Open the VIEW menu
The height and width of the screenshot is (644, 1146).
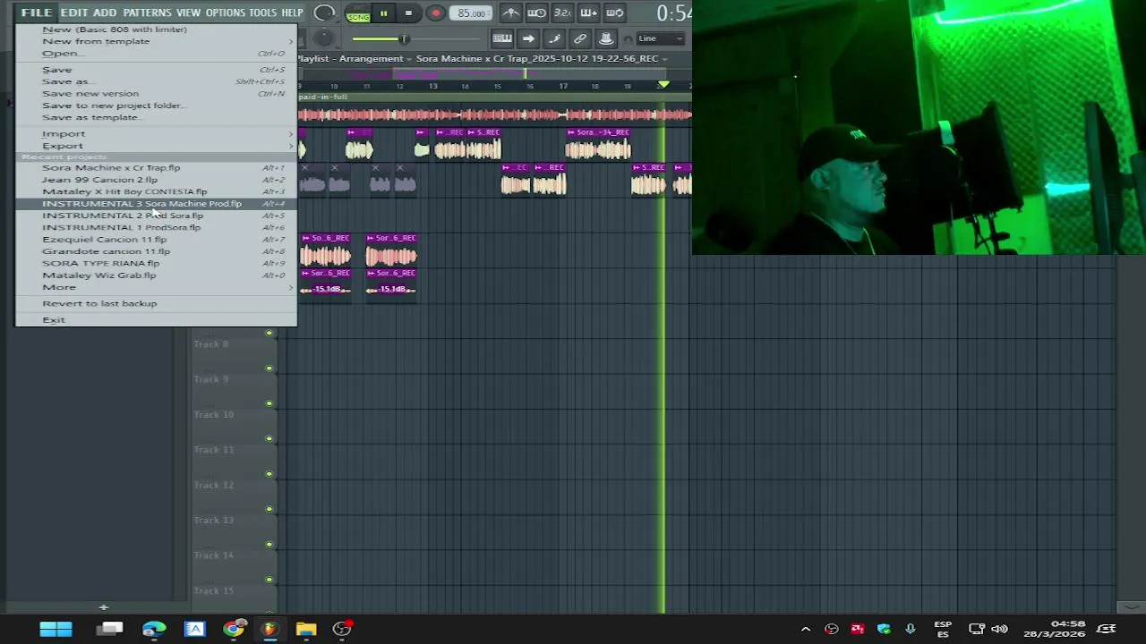pyautogui.click(x=188, y=13)
